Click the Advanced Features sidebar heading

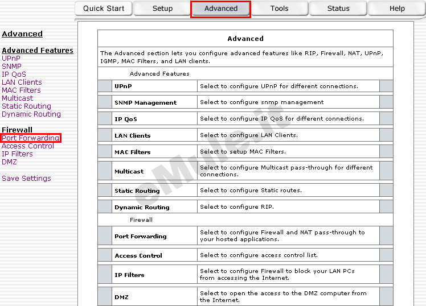(38, 51)
